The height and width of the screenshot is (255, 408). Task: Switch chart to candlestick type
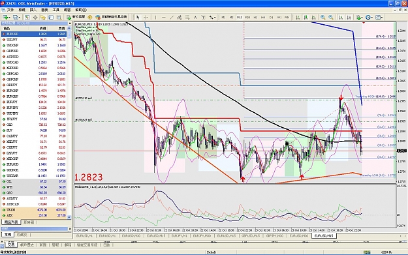[306, 17]
